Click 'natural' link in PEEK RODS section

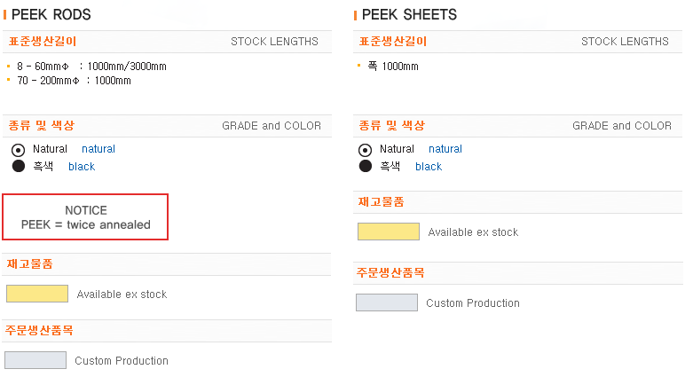pos(98,149)
